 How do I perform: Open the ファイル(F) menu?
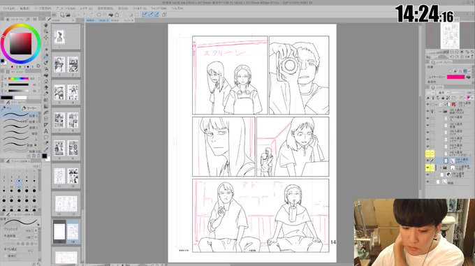click(8, 8)
